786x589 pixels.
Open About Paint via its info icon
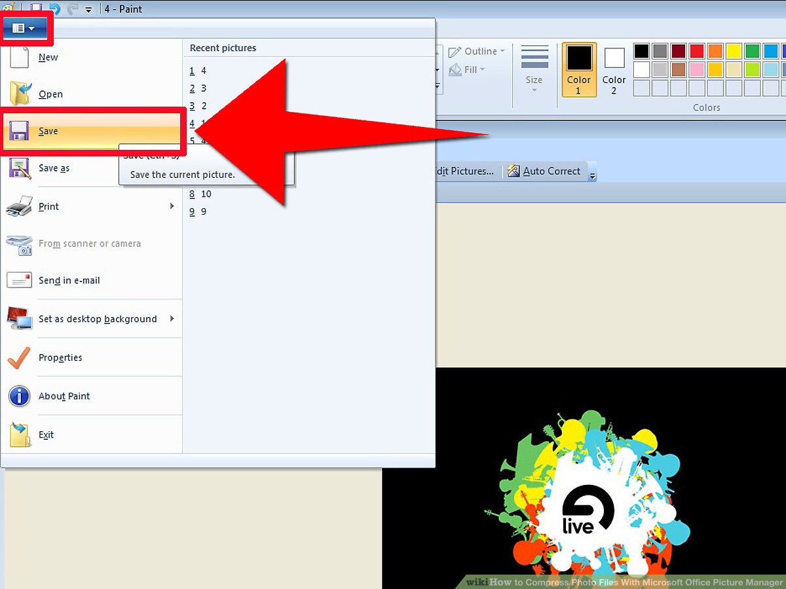point(20,395)
